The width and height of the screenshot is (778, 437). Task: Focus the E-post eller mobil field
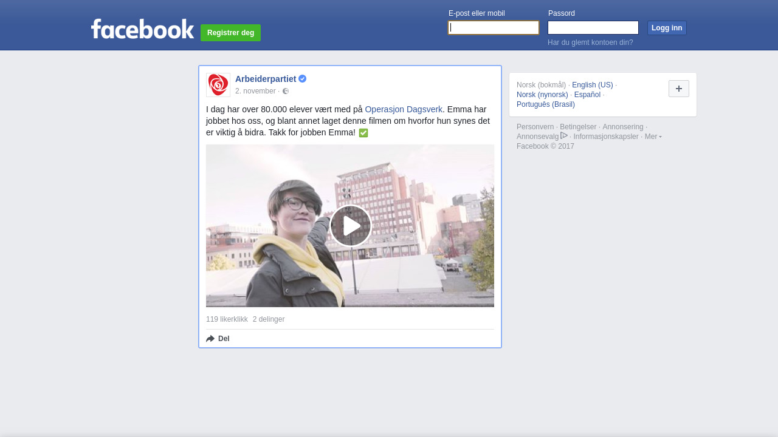tap(493, 28)
